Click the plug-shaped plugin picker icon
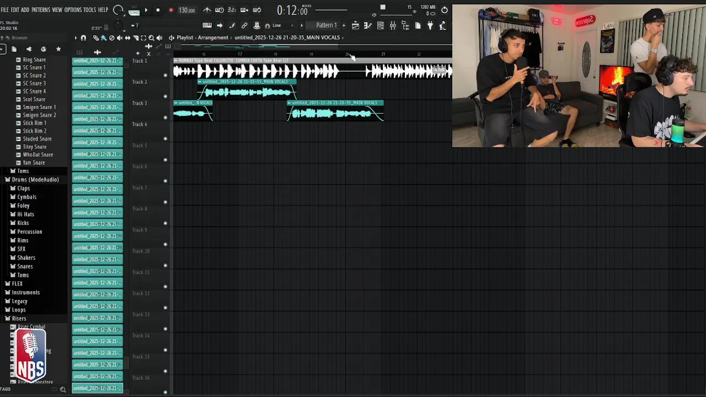The width and height of the screenshot is (706, 397). tap(430, 25)
